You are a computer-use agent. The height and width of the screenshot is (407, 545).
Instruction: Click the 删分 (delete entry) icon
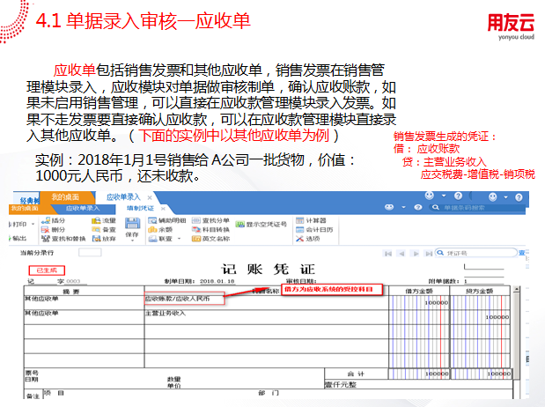pyautogui.click(x=46, y=230)
